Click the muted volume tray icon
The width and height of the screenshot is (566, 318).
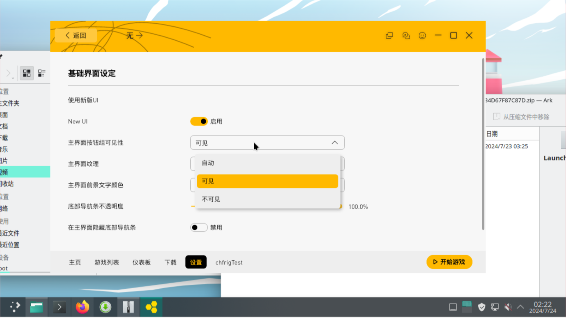[x=508, y=307]
